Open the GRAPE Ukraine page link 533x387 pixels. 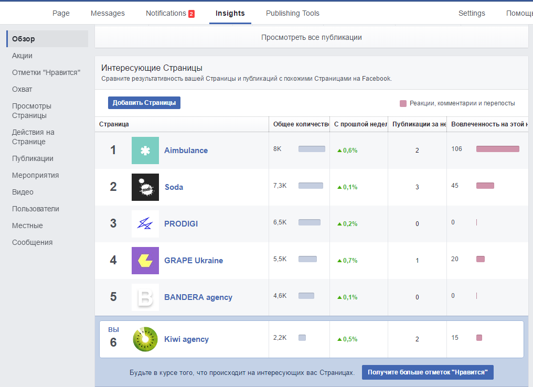[194, 261]
